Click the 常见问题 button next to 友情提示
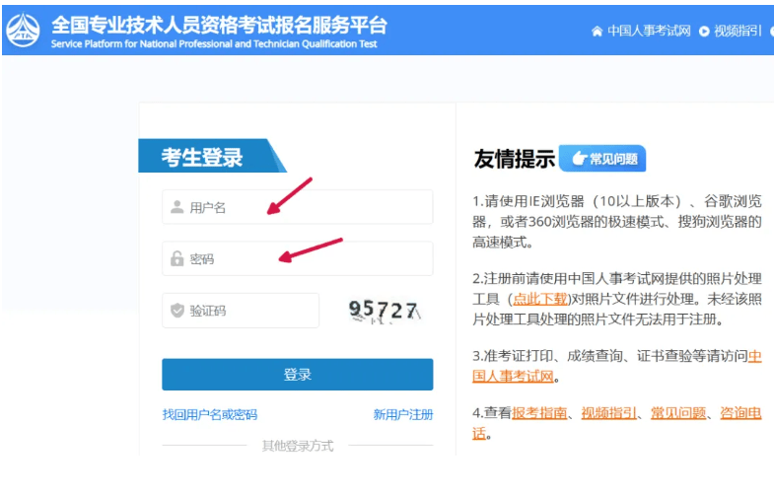 602,159
